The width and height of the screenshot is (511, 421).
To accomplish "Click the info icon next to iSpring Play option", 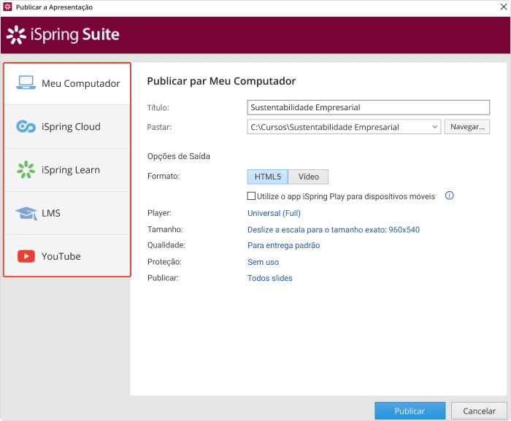I will [450, 196].
